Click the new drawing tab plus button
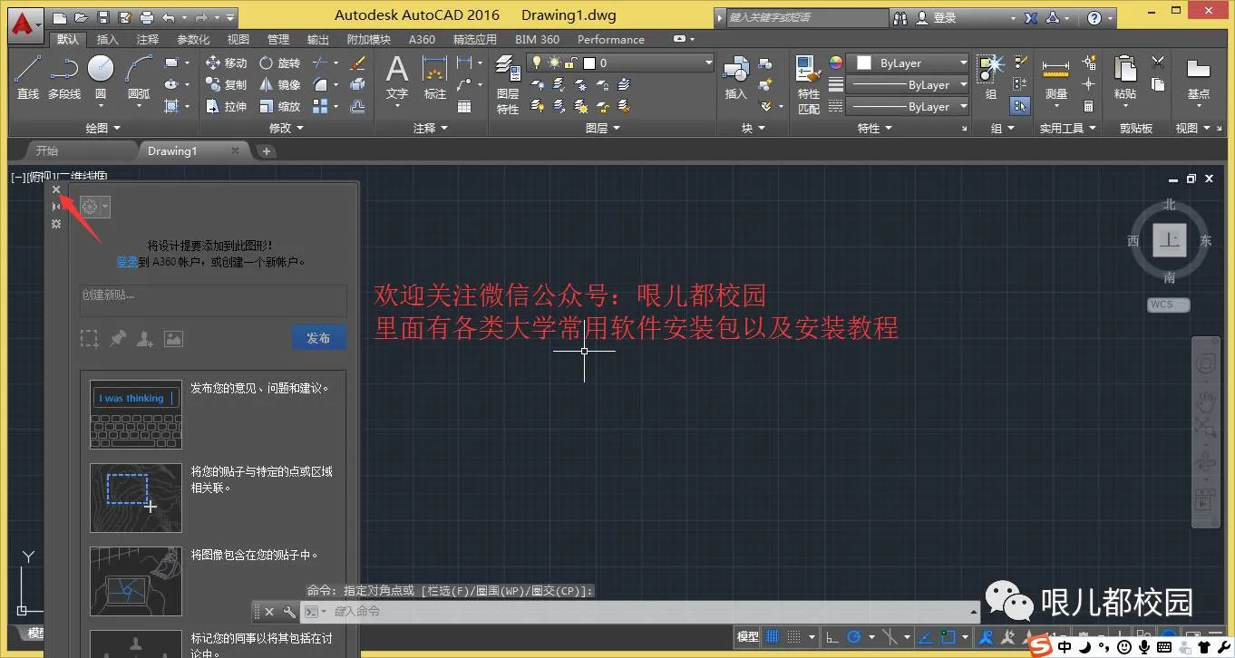The width and height of the screenshot is (1235, 658). (x=267, y=151)
